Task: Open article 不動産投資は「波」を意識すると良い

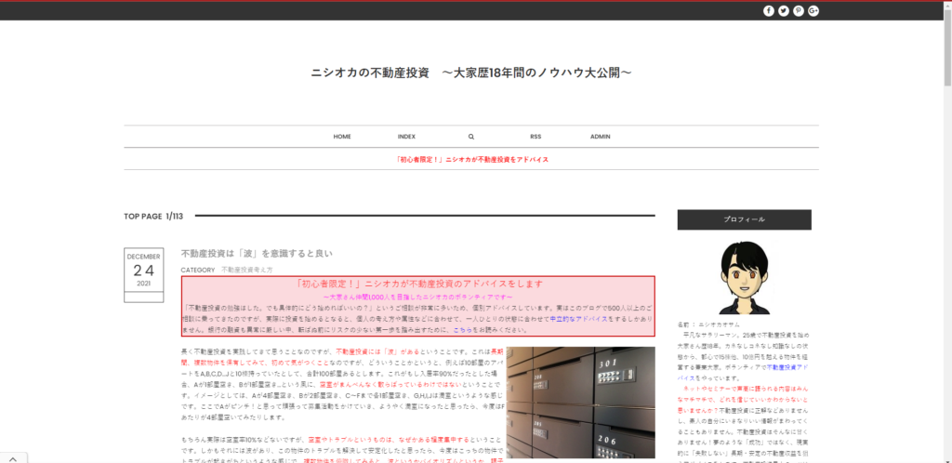Action: tap(257, 253)
